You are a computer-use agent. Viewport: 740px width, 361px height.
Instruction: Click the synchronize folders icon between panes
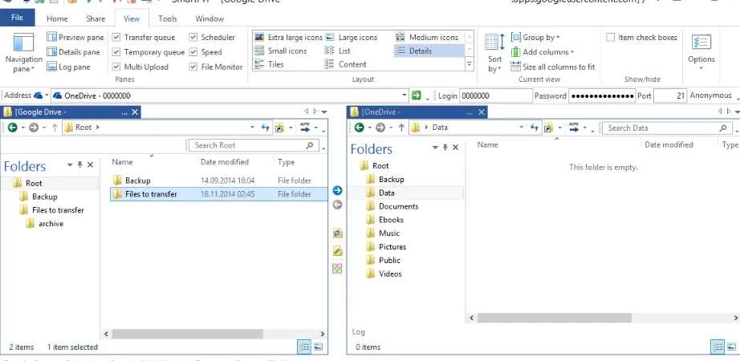coord(337,233)
